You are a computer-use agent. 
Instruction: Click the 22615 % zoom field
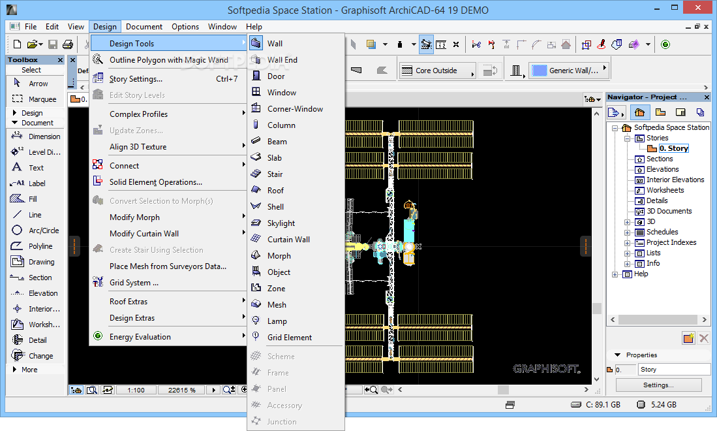(x=181, y=390)
